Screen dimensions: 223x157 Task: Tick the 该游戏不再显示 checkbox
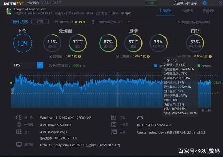[170, 3]
